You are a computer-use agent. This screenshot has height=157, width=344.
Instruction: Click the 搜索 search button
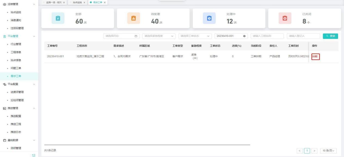tap(330, 36)
